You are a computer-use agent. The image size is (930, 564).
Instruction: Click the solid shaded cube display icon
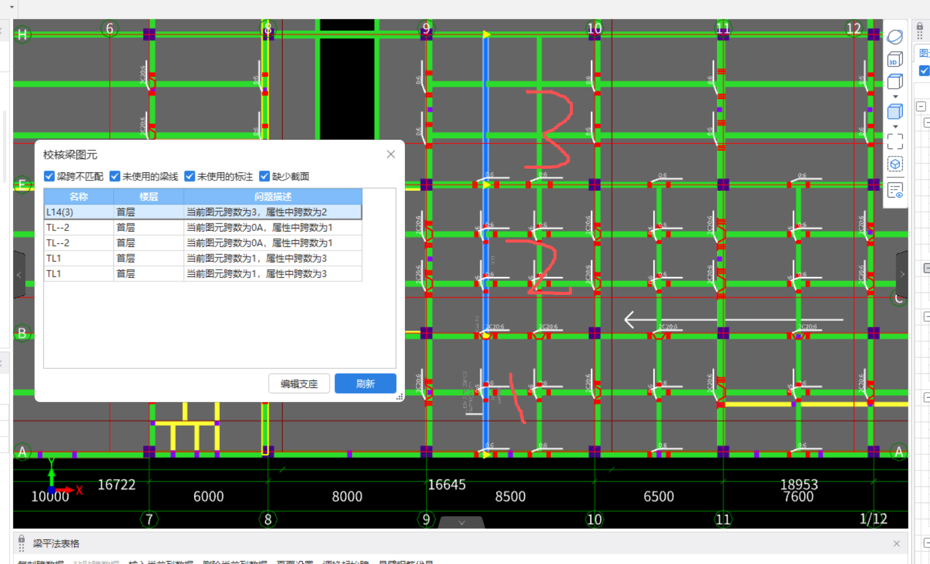pos(895,111)
